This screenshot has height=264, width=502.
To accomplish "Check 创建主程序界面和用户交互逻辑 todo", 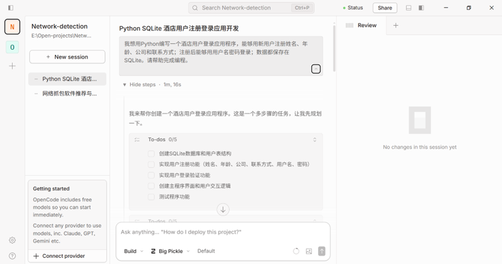I will click(x=151, y=186).
